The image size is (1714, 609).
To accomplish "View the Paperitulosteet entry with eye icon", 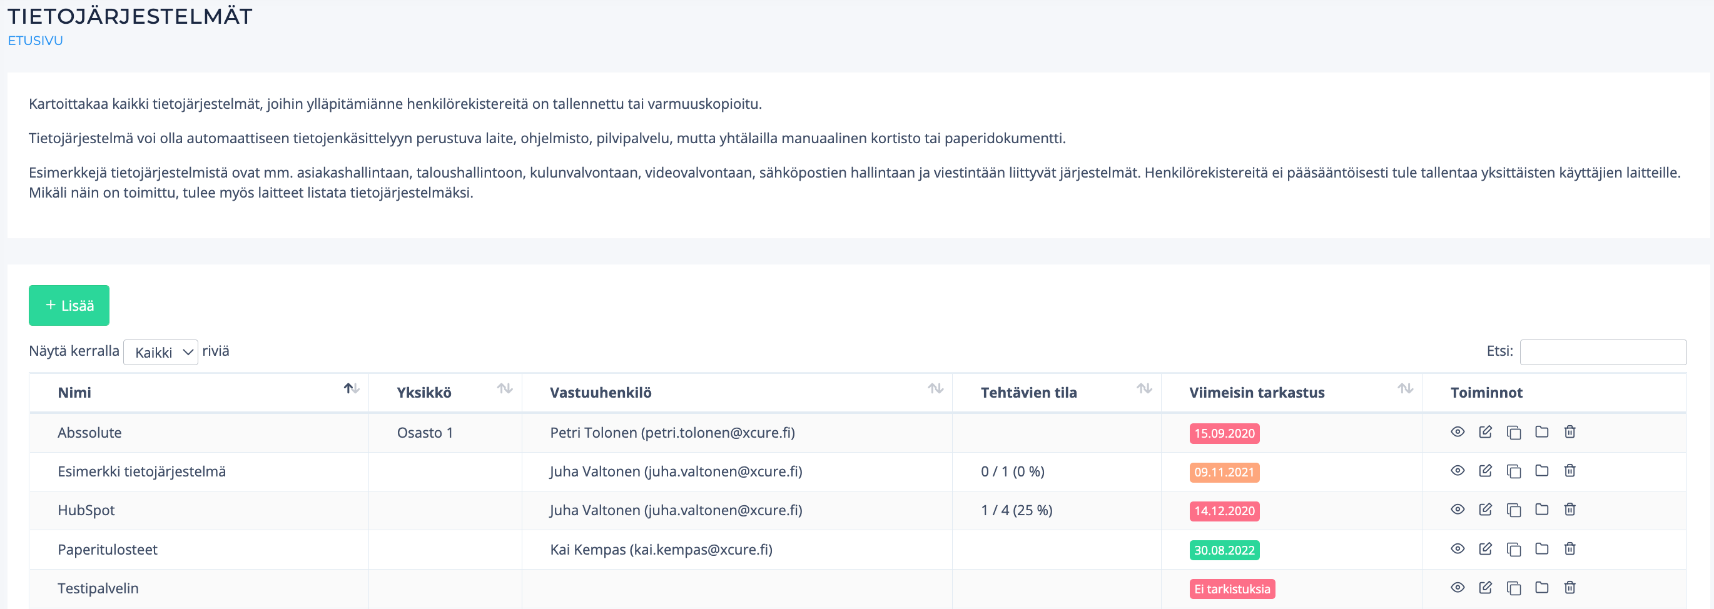I will pyautogui.click(x=1457, y=549).
